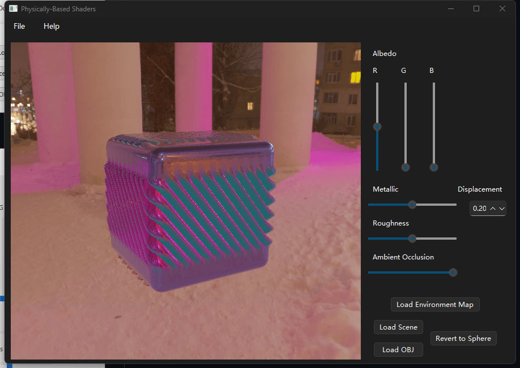Screen dimensions: 520x368
Task: Click the Metallic slider handle
Action: (x=412, y=205)
